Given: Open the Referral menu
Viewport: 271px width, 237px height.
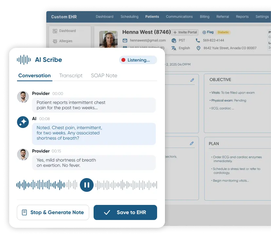Looking at the screenshot, I should tap(223, 17).
